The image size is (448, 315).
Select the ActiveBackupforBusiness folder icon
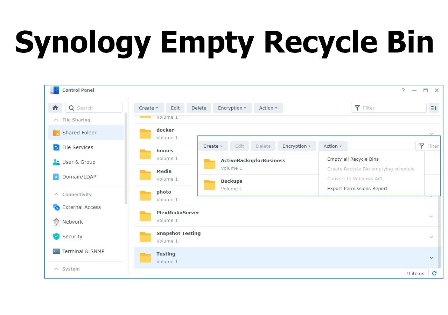pyautogui.click(x=210, y=164)
